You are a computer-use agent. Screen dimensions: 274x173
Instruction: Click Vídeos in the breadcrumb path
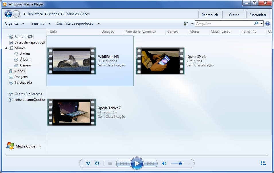pyautogui.click(x=54, y=14)
